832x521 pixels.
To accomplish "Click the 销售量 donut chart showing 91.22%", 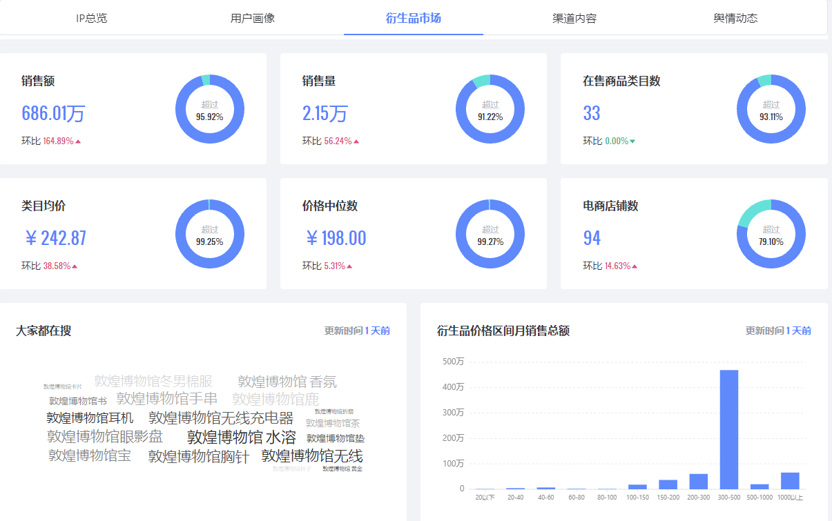I will [490, 109].
